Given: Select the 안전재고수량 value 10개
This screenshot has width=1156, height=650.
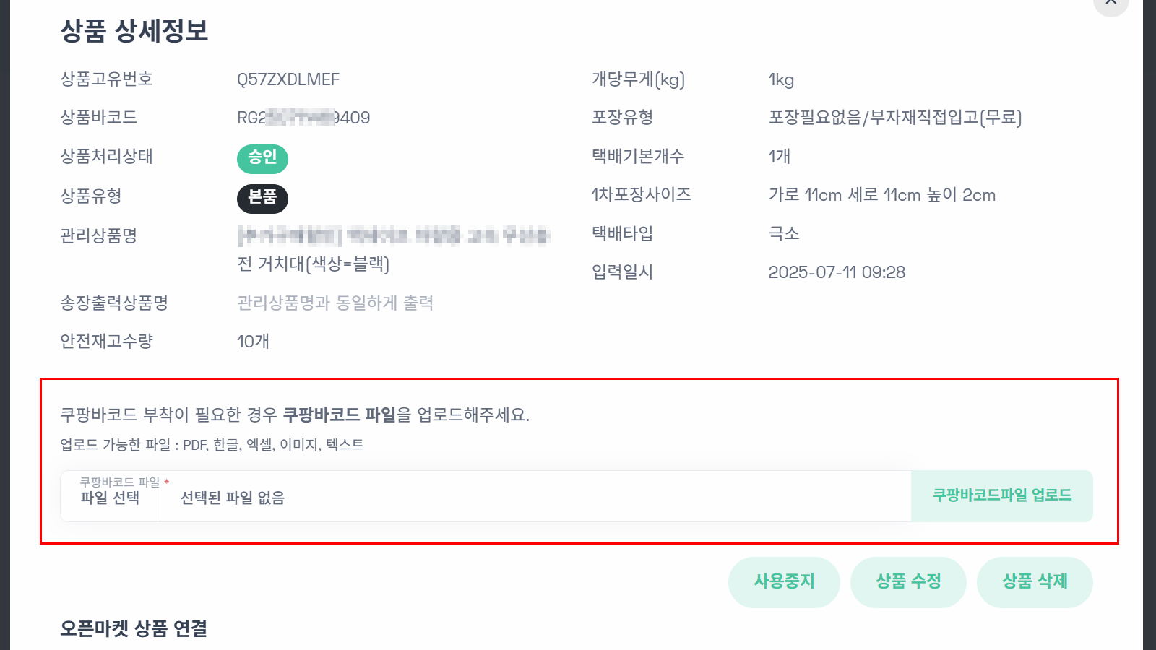Looking at the screenshot, I should click(x=251, y=342).
